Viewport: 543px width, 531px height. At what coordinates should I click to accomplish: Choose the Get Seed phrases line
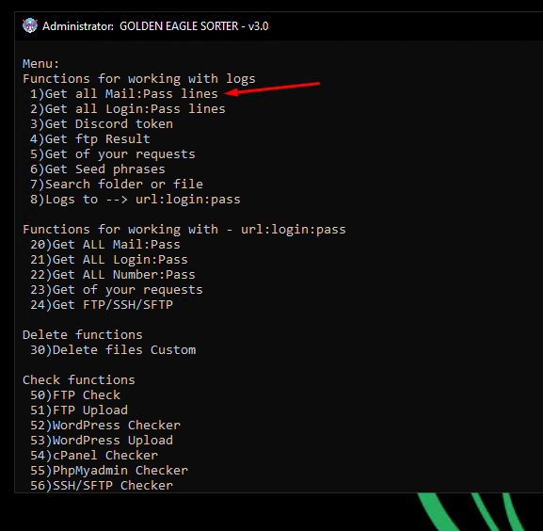[x=98, y=169]
